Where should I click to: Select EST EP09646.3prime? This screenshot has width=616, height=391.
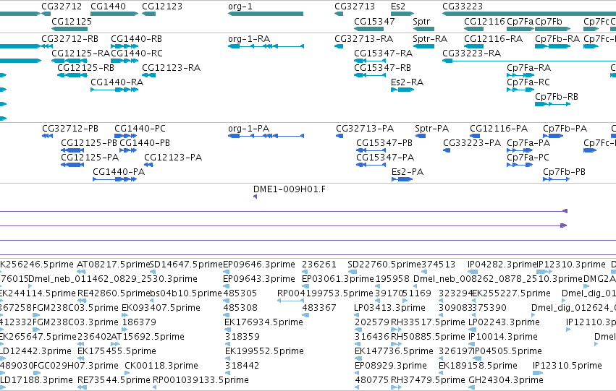259,265
